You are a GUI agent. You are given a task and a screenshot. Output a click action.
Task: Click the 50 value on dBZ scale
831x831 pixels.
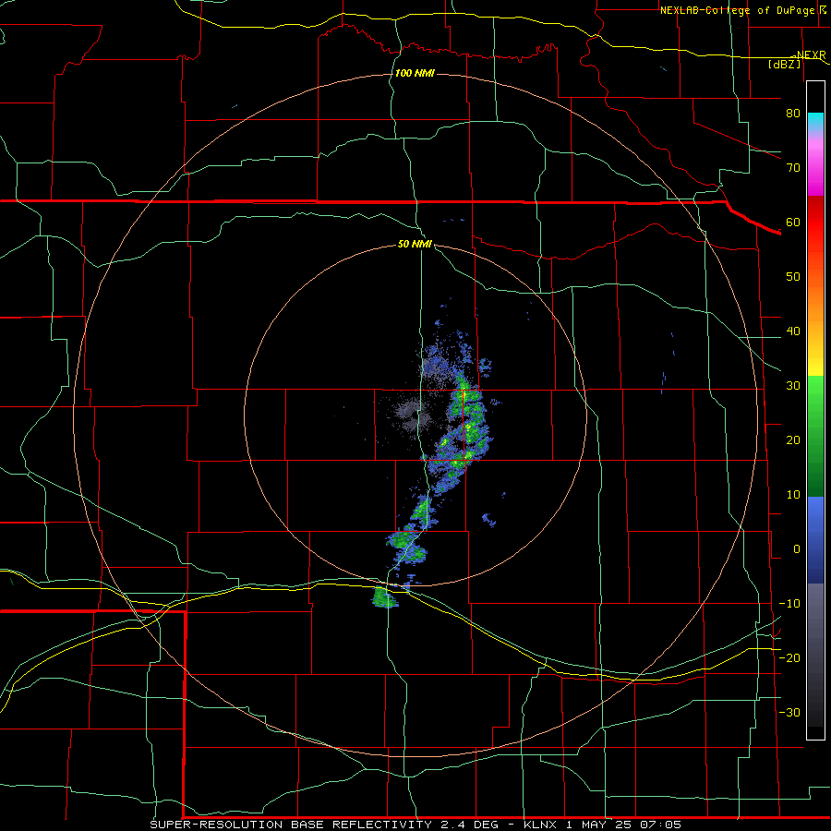[793, 277]
